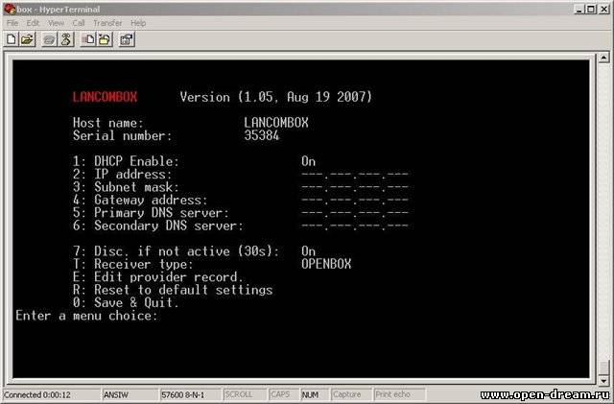Open the Help menu
Image resolution: width=614 pixels, height=404 pixels.
[x=138, y=23]
